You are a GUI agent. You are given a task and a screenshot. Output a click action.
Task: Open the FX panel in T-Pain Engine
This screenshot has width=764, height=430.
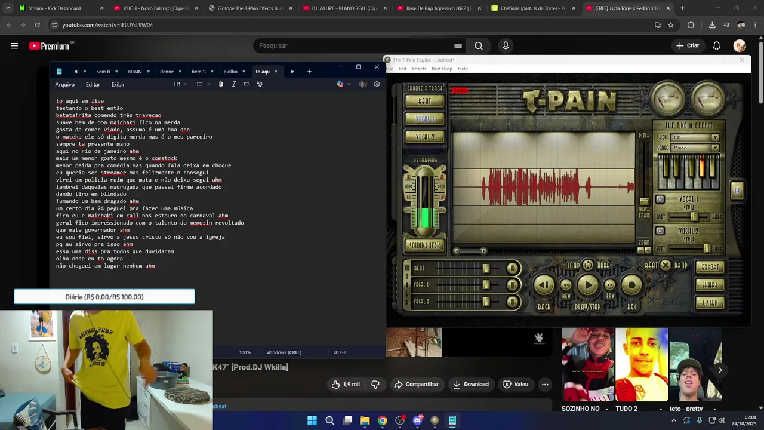(737, 191)
